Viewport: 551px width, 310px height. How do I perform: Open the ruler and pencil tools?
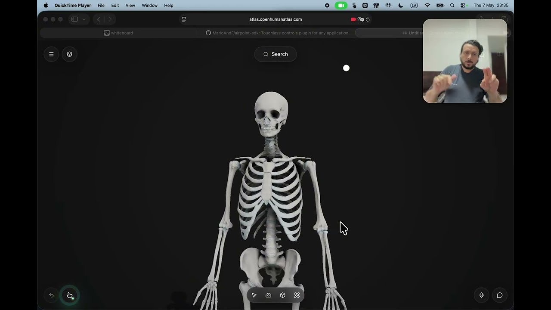297,295
